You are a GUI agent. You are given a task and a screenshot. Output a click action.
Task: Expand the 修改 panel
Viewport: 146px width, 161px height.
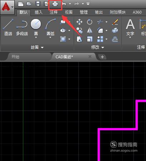(x=98, y=48)
